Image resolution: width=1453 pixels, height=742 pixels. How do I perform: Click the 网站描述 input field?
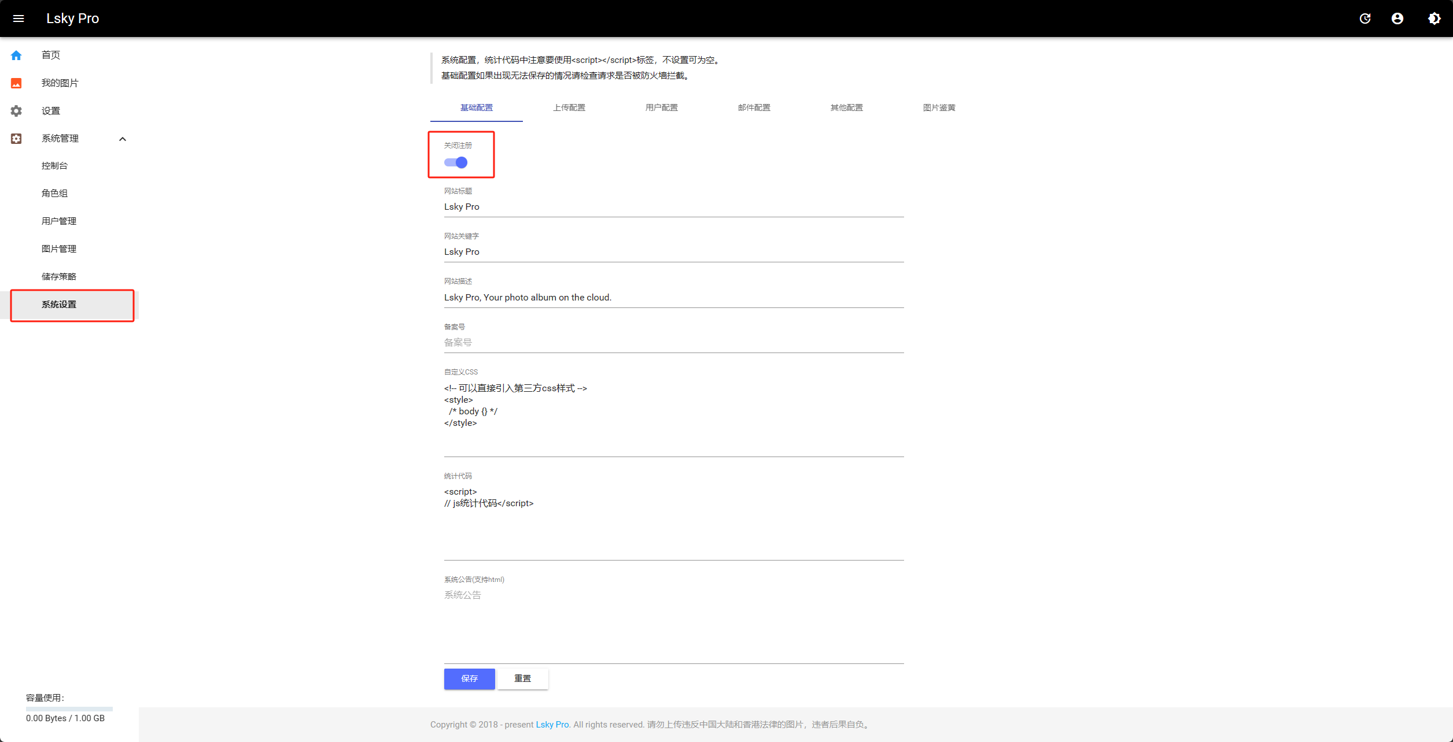(x=674, y=298)
